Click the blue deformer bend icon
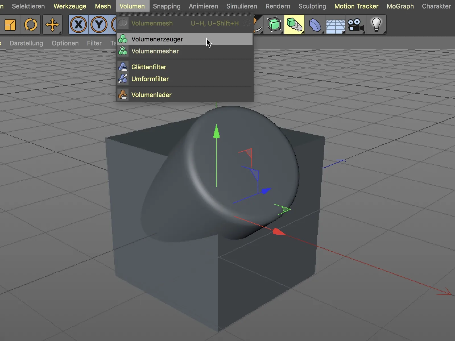The width and height of the screenshot is (455, 341). click(315, 25)
